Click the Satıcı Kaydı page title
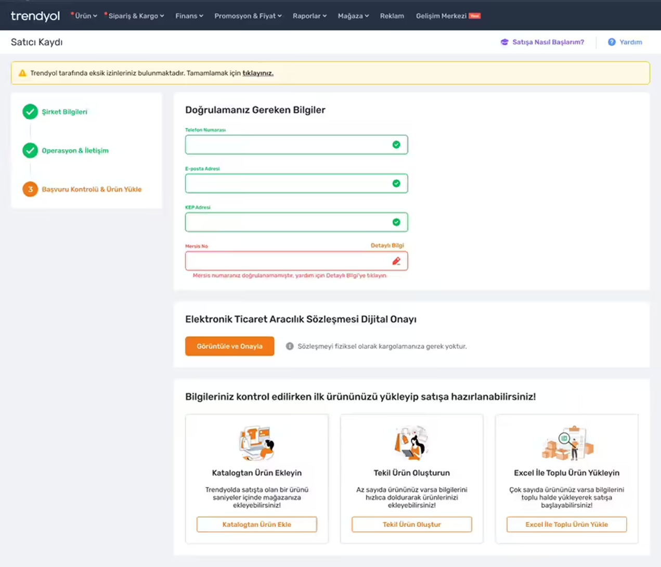This screenshot has height=567, width=661. point(37,42)
